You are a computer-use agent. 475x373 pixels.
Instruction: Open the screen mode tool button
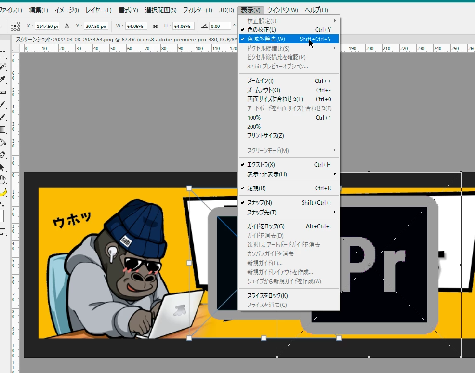pyautogui.click(x=3, y=232)
